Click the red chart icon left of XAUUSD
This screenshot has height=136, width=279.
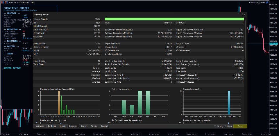click(x=6, y=3)
